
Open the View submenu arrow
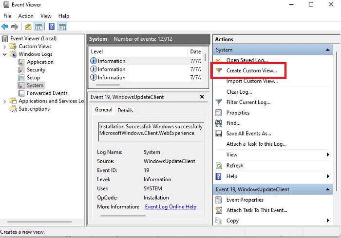(328, 154)
